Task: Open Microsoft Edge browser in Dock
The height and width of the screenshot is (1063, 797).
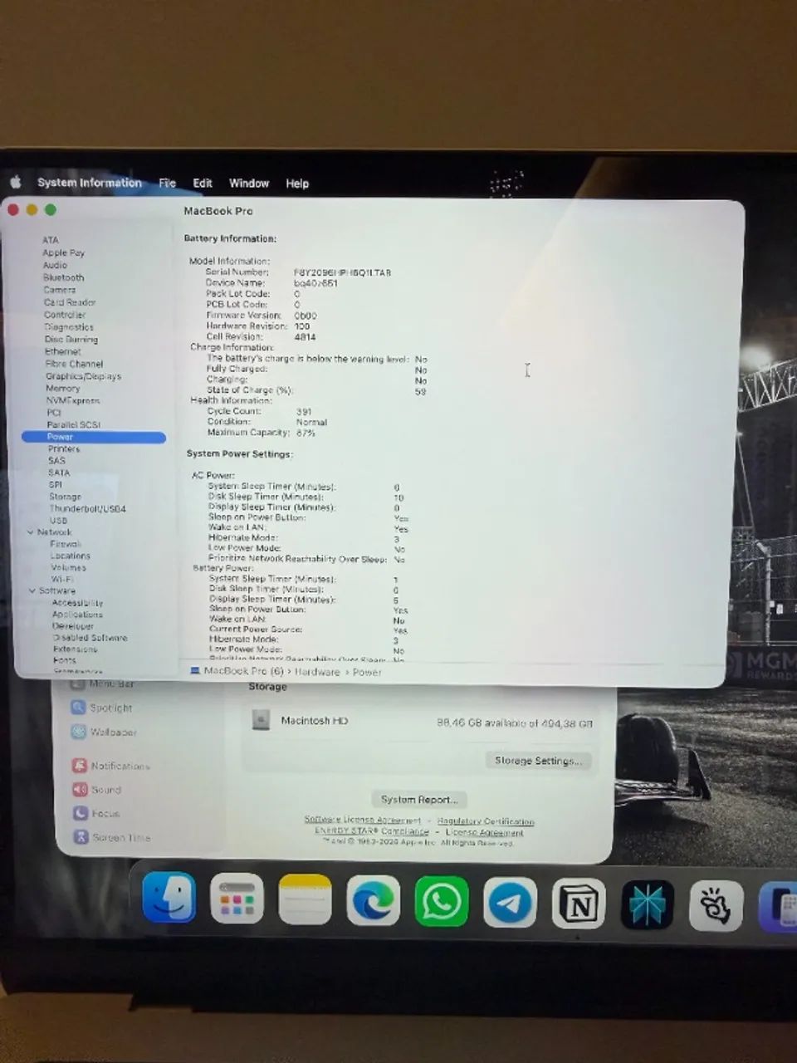Action: pos(373,900)
